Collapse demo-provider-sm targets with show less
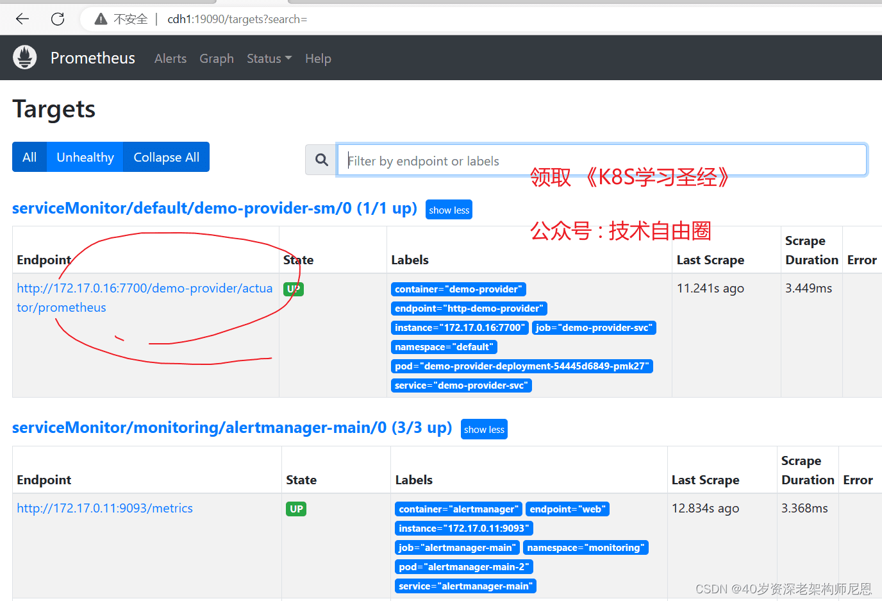Screen dimensions: 882x601 [x=449, y=210]
